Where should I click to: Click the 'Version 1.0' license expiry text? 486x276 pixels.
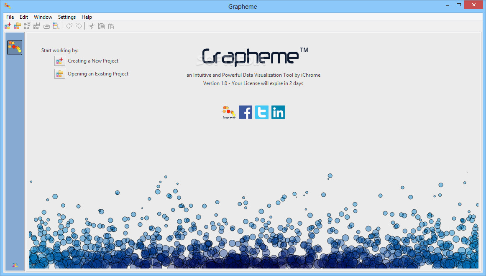tap(253, 83)
